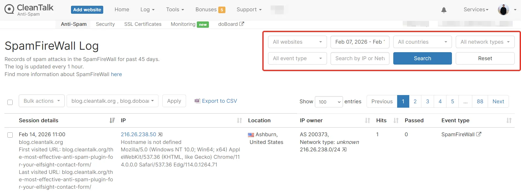
Task: Go to page 5
Action: coord(452,101)
